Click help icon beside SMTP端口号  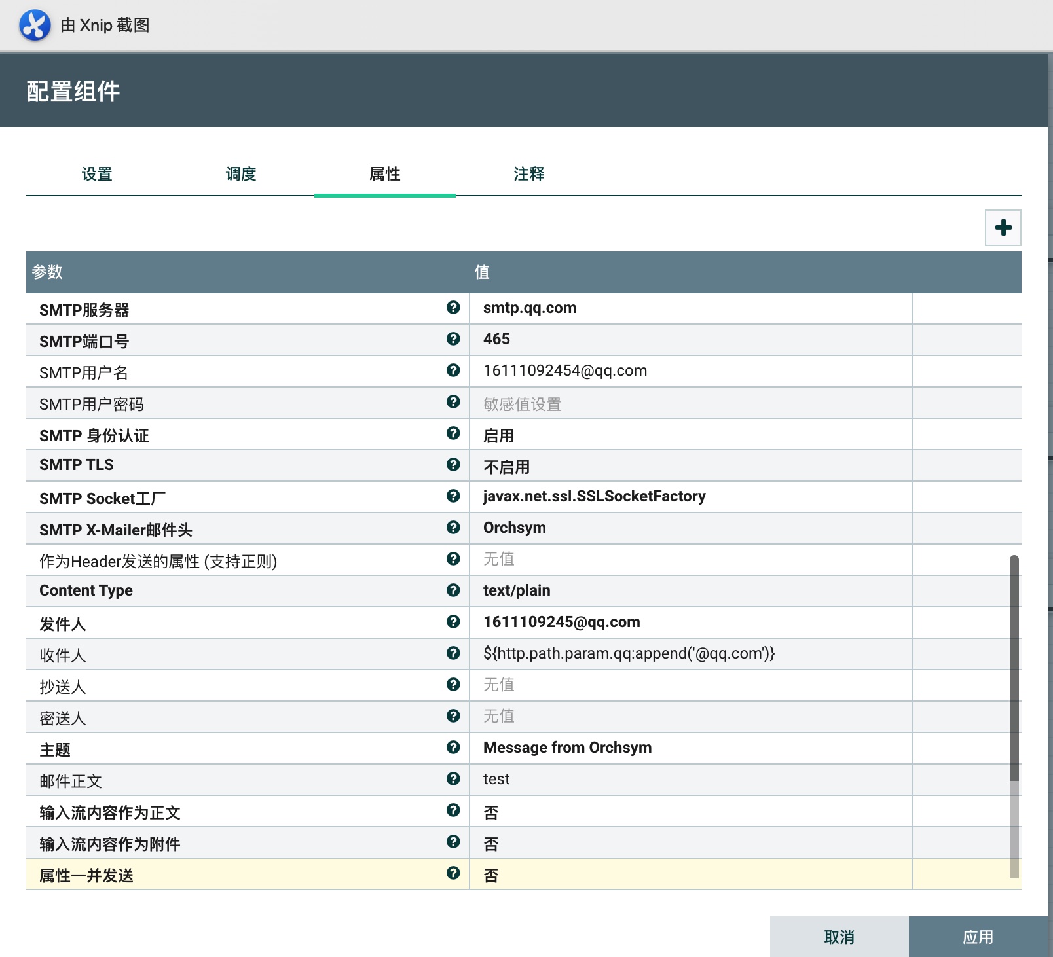[x=453, y=339]
